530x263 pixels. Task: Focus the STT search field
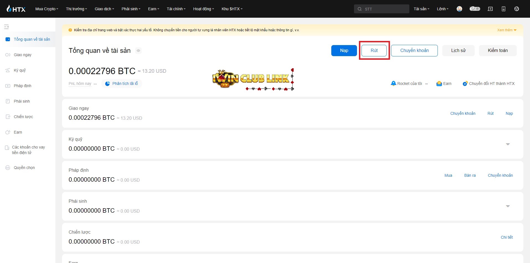coord(381,9)
